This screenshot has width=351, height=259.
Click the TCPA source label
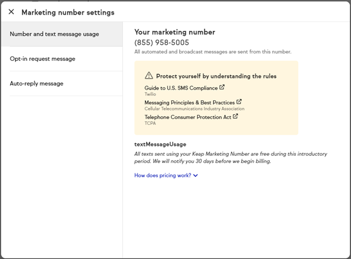(x=150, y=122)
